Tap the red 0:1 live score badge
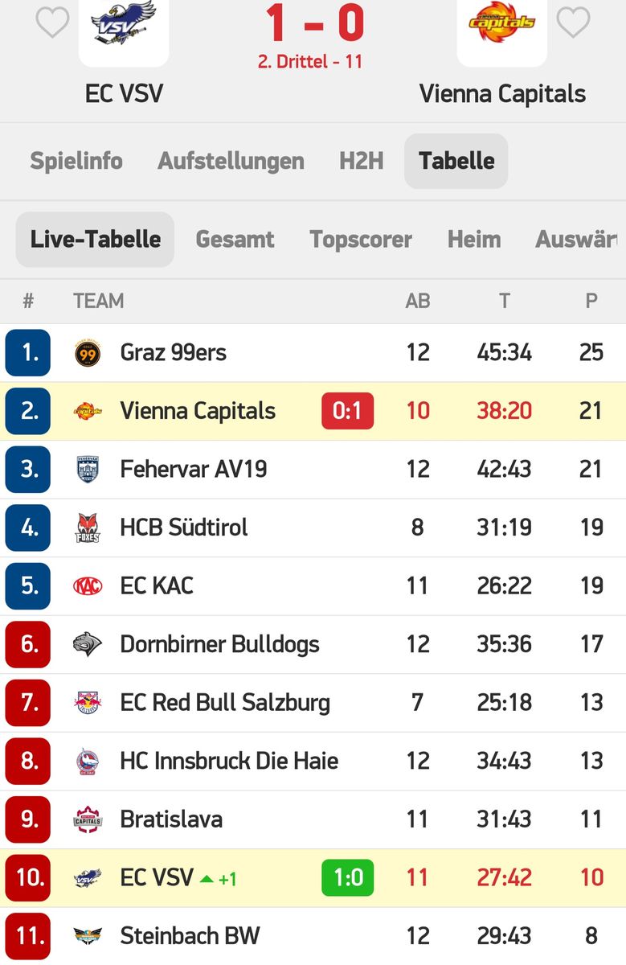 click(x=347, y=412)
